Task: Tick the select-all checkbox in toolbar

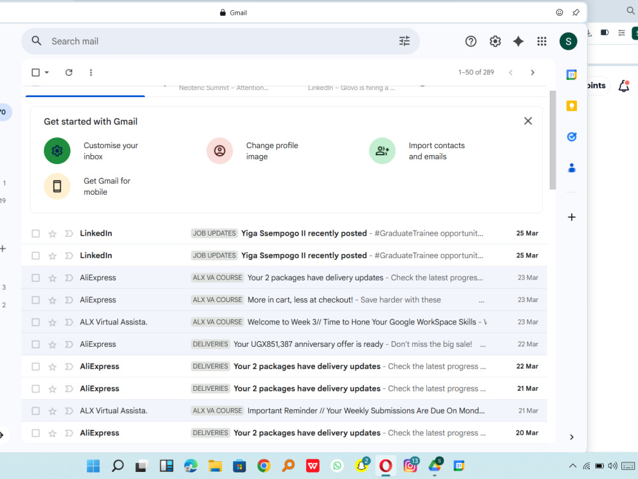Action: [36, 73]
